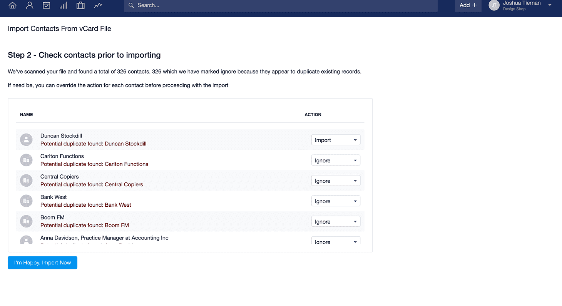This screenshot has width=562, height=306.
Task: Open action dropdown for Boom FM
Action: (x=336, y=222)
